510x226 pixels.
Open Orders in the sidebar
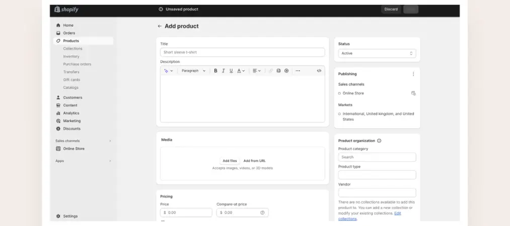[69, 33]
